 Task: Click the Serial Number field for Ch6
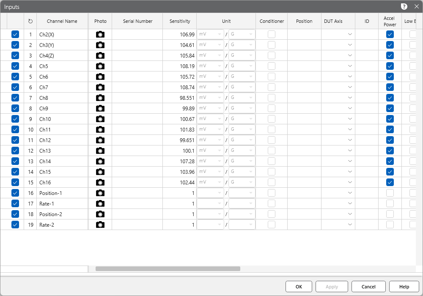(x=137, y=77)
